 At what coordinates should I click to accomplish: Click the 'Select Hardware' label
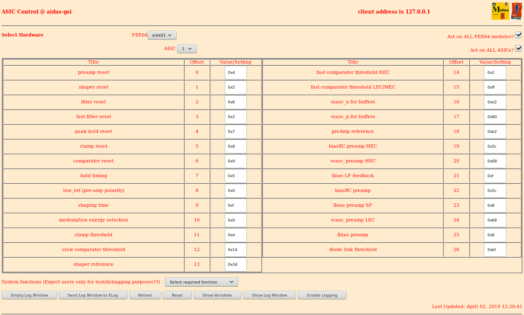pos(23,35)
